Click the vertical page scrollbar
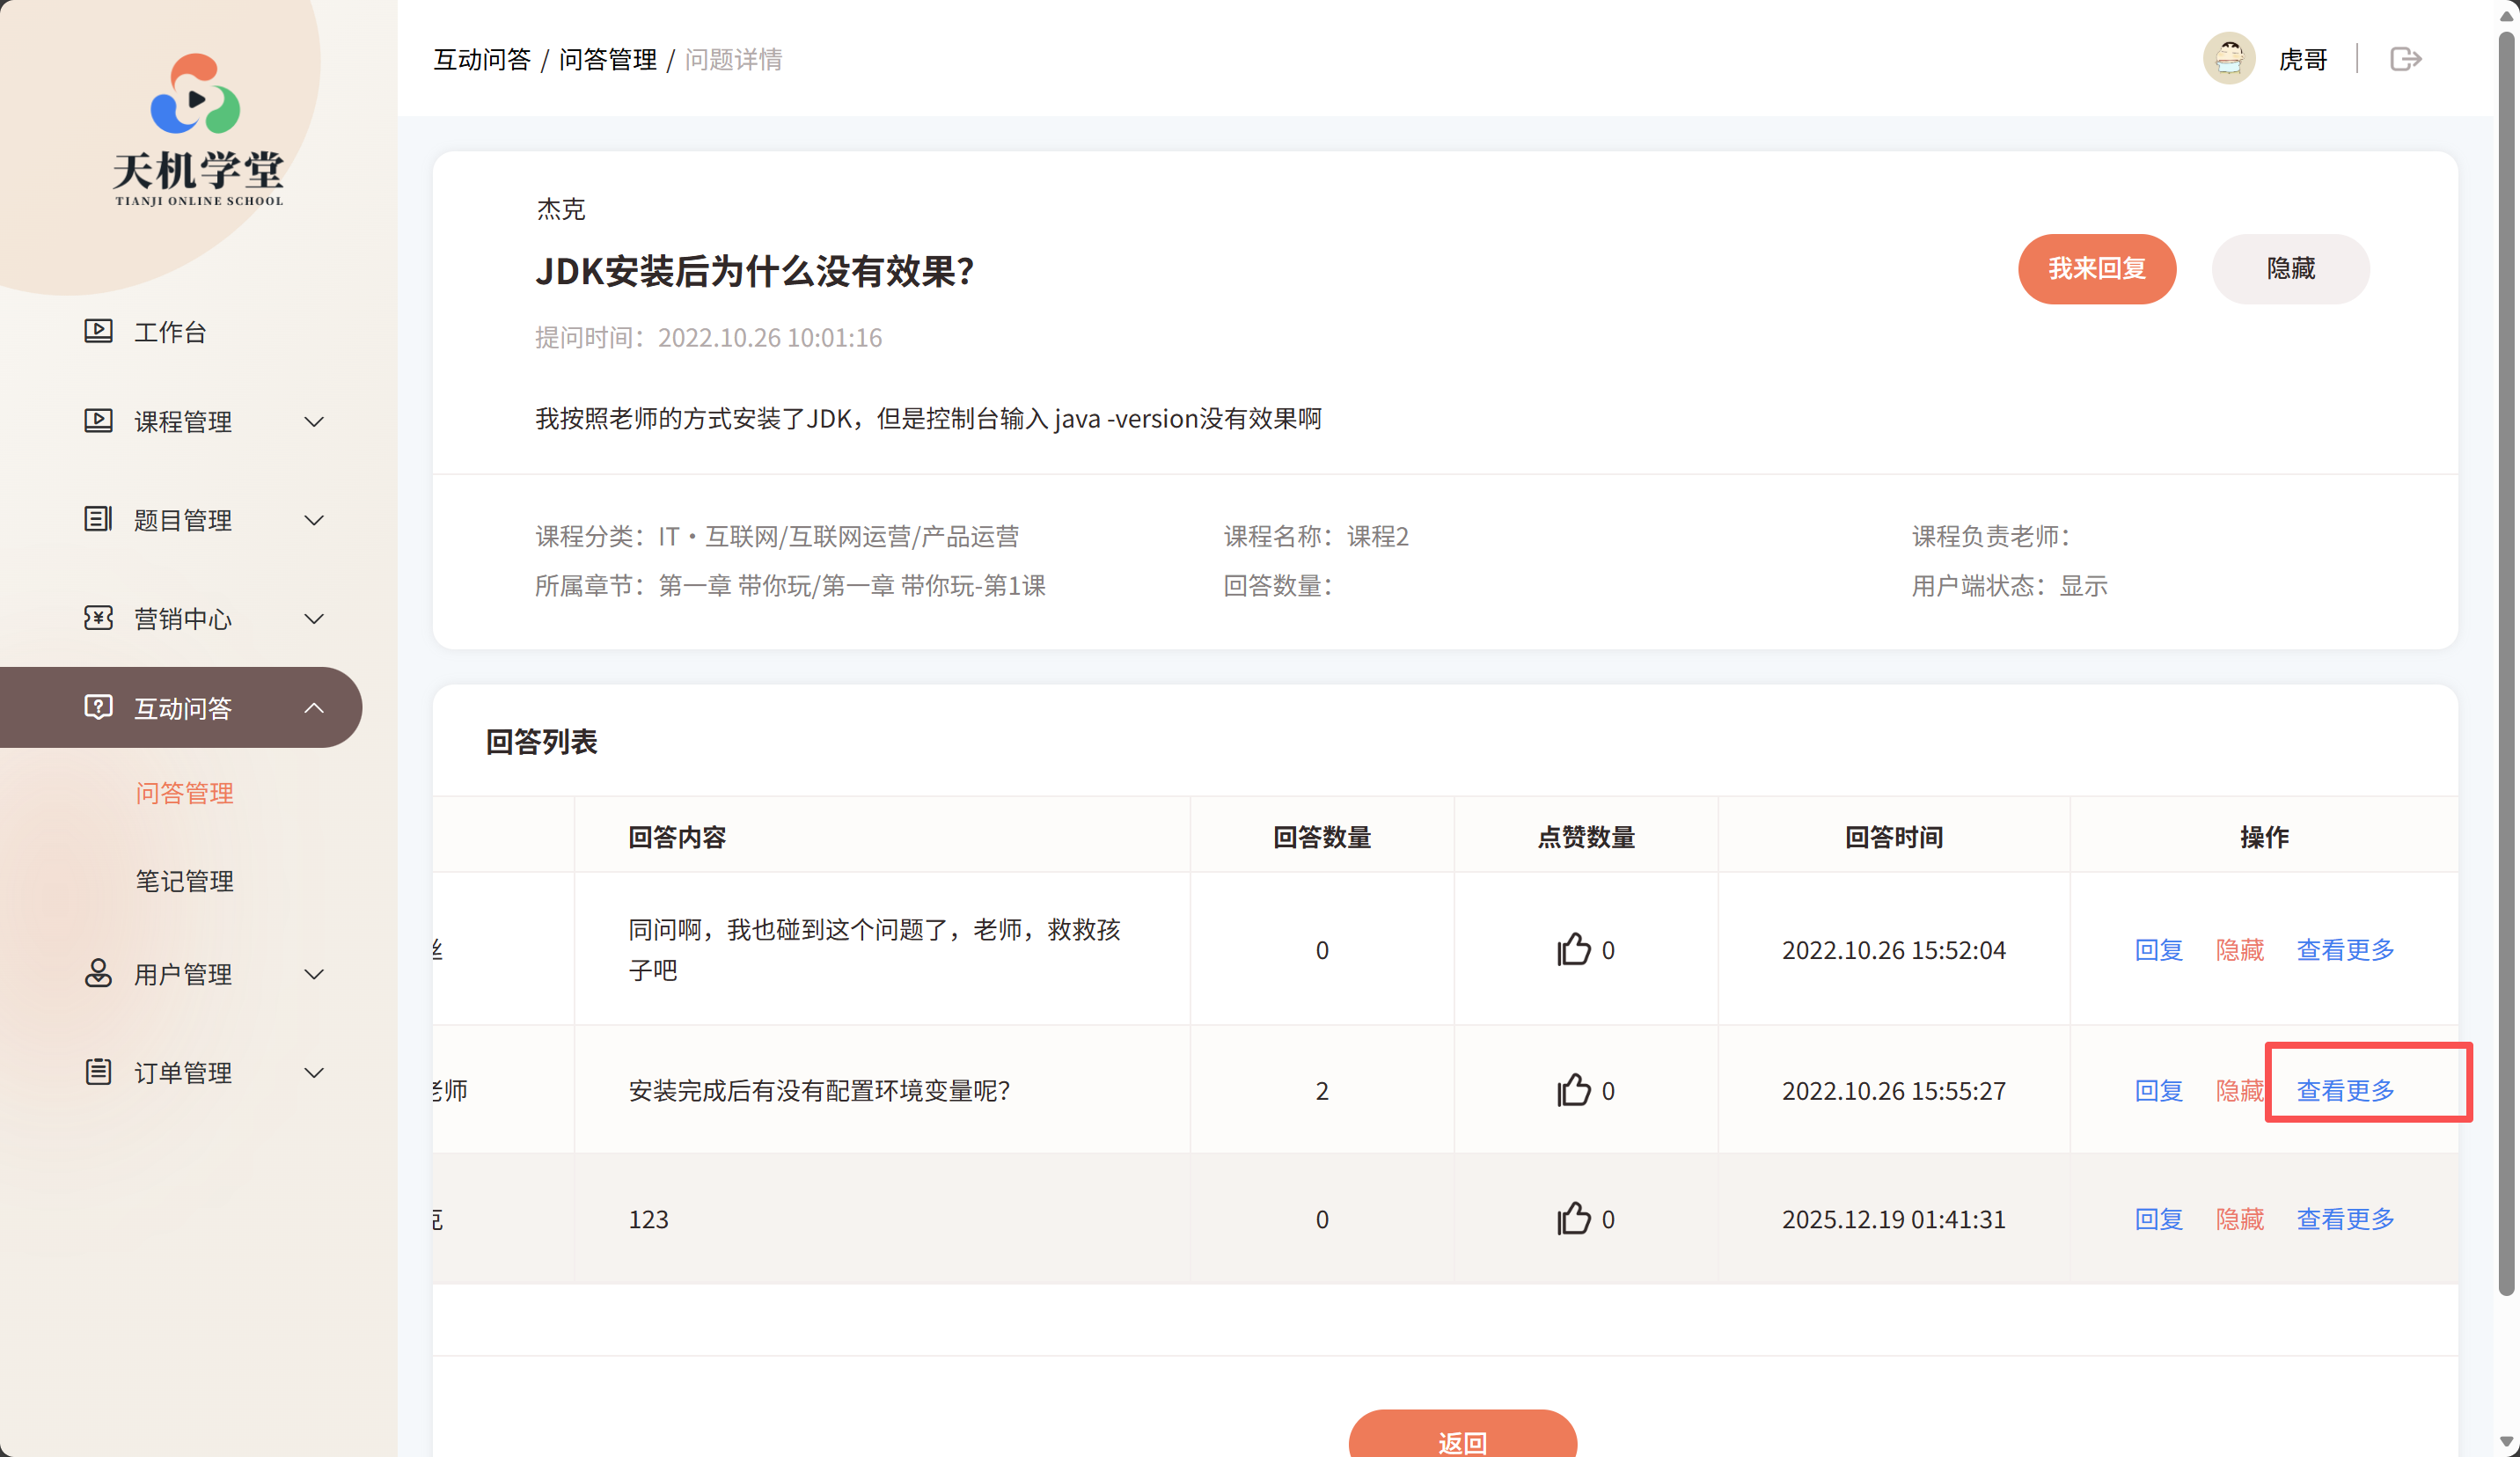The height and width of the screenshot is (1457, 2520). pyautogui.click(x=2506, y=660)
